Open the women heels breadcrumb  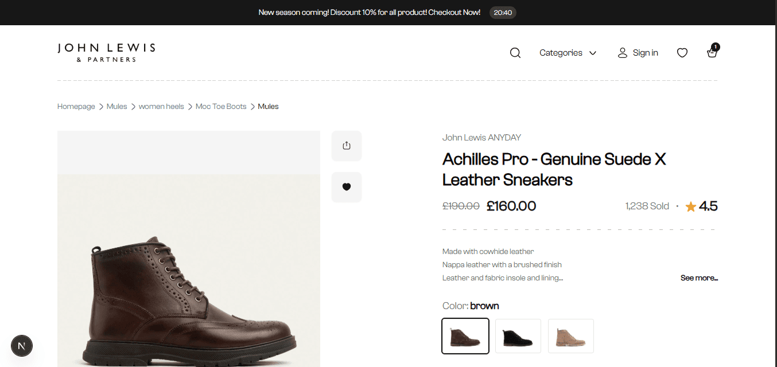161,107
